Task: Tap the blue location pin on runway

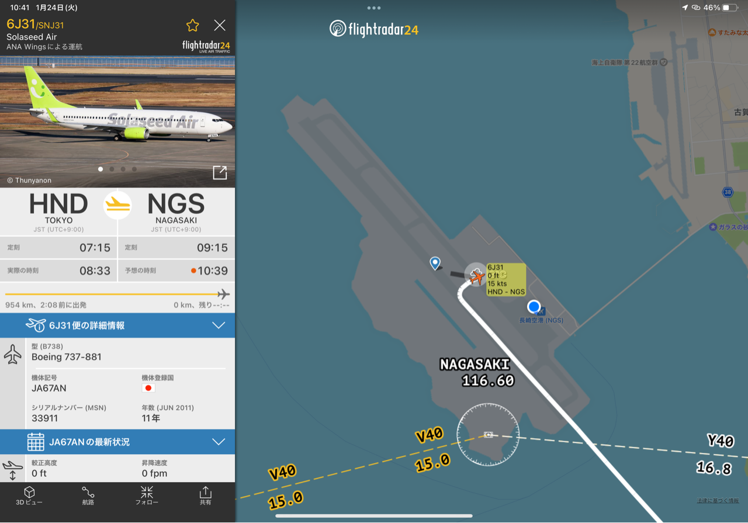Action: 435,264
